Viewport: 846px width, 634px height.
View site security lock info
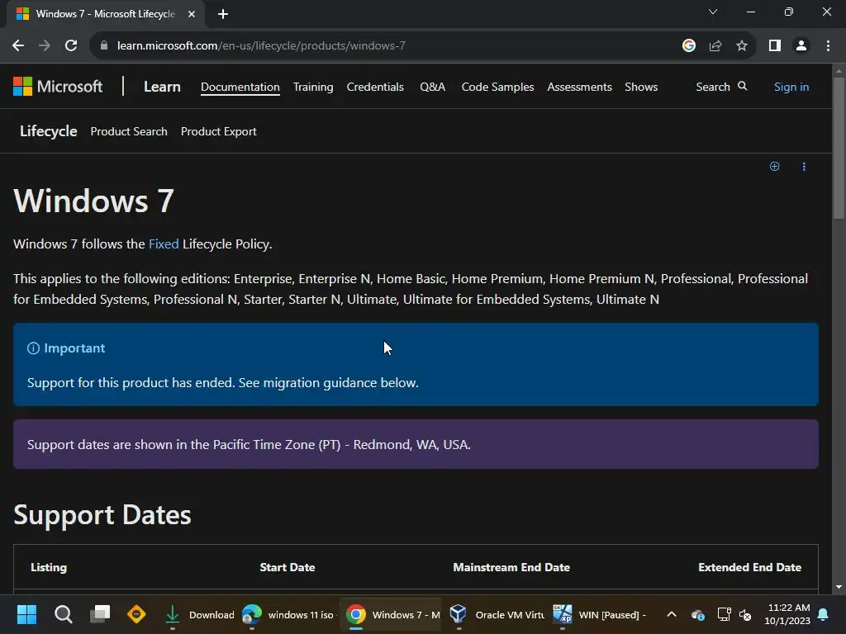pos(103,46)
